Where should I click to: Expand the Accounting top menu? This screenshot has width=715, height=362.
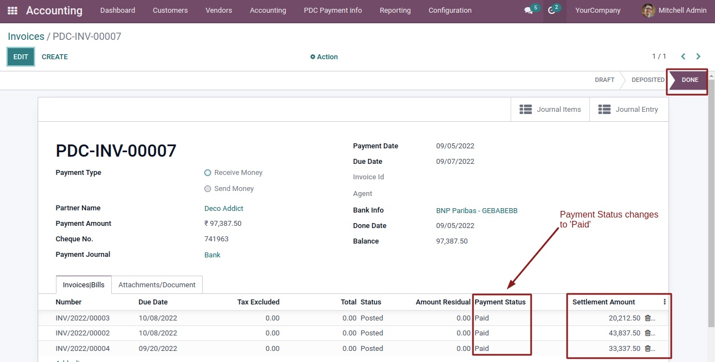coord(268,11)
